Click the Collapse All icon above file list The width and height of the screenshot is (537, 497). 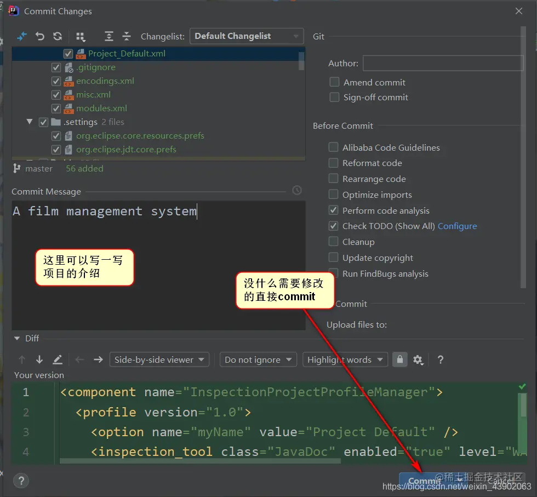[127, 36]
